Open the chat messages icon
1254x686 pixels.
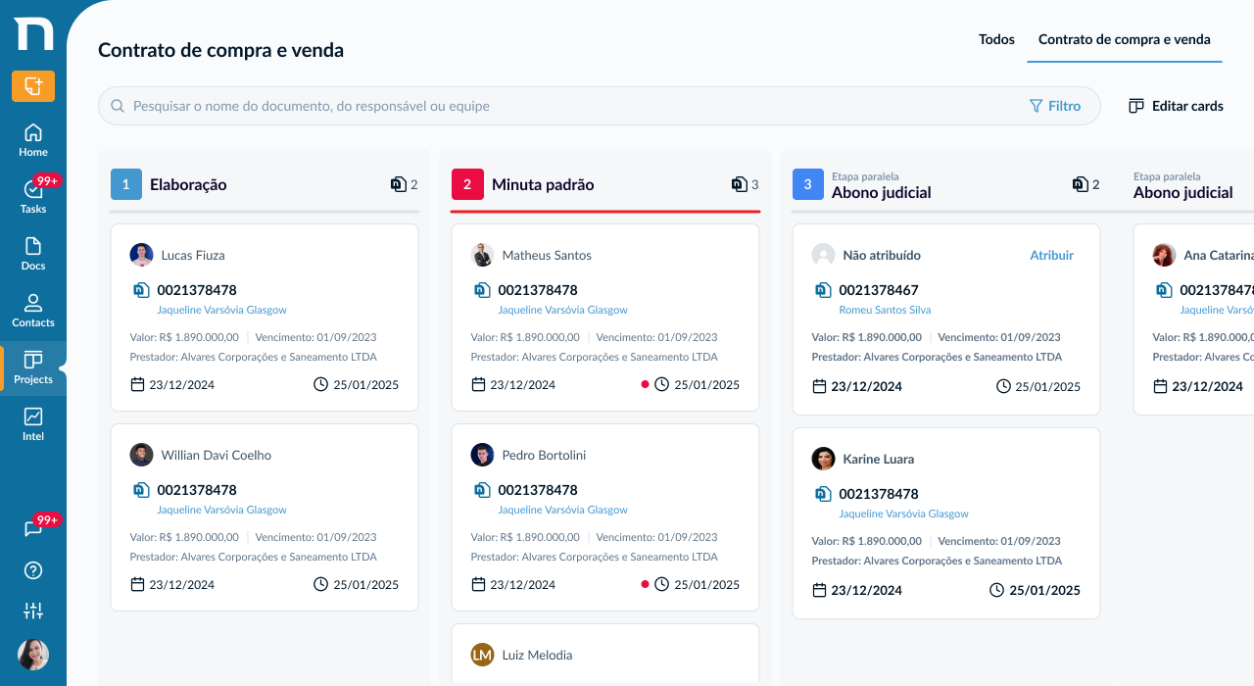(33, 529)
